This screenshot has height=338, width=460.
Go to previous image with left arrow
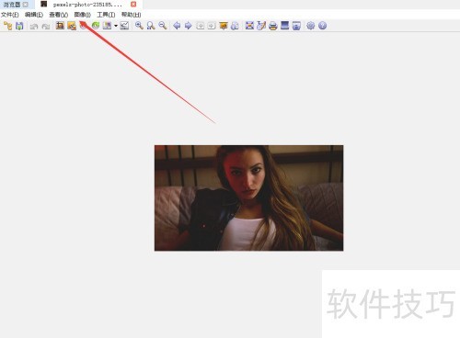[x=177, y=26]
